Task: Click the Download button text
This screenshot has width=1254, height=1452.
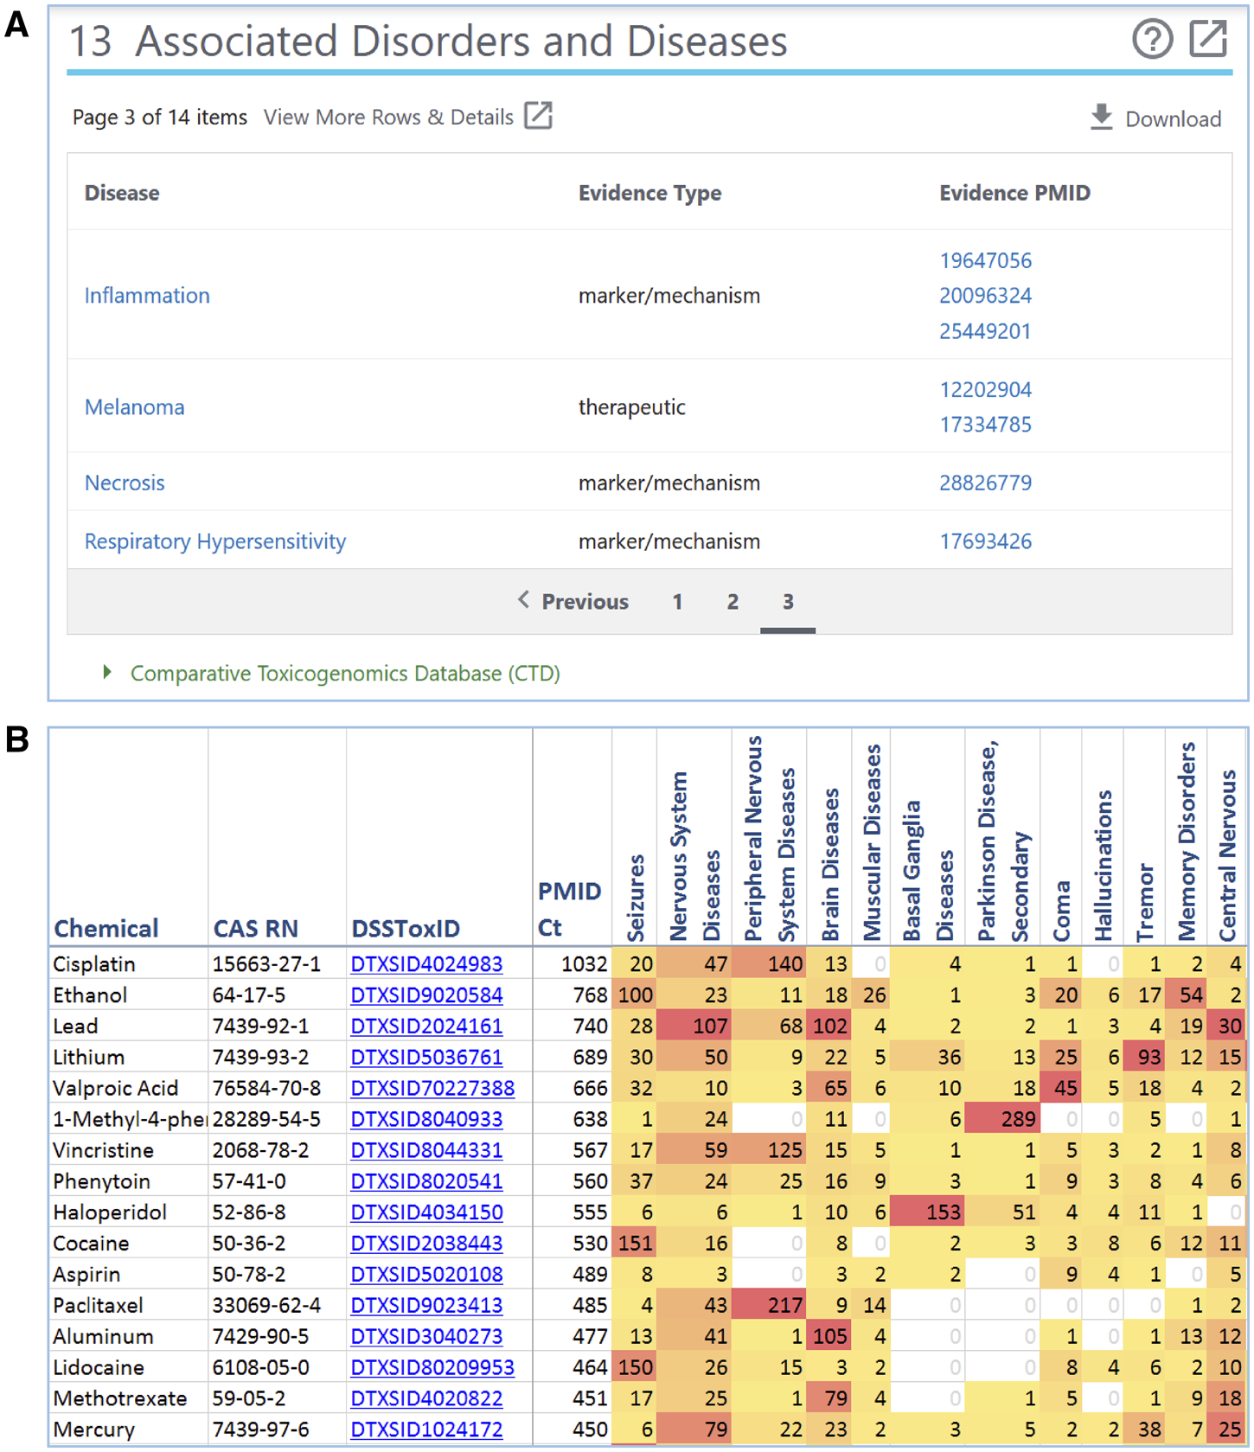Action: [1173, 119]
